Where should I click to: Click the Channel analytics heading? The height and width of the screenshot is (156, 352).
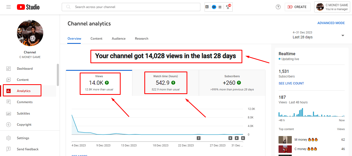(x=89, y=24)
